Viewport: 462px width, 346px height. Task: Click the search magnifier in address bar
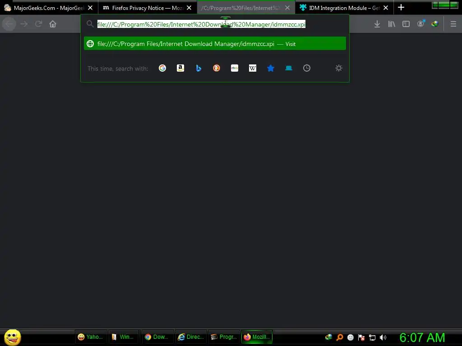[x=90, y=24]
